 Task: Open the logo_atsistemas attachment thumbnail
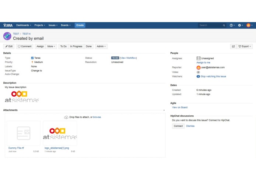coord(60,133)
